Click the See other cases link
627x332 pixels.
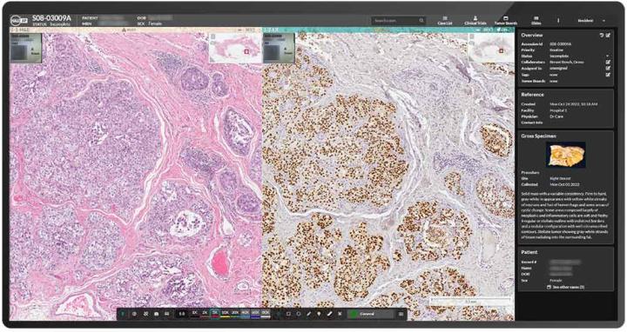[565, 287]
